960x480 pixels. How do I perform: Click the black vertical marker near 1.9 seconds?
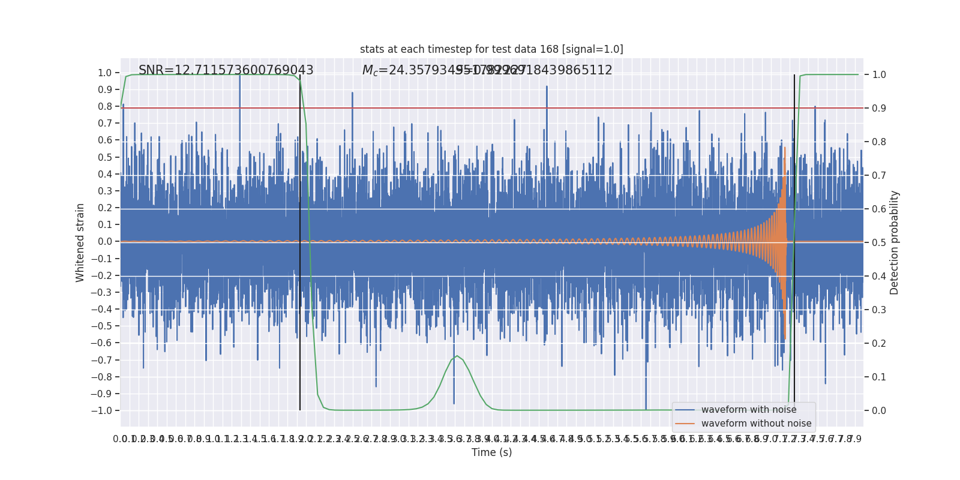tap(300, 242)
